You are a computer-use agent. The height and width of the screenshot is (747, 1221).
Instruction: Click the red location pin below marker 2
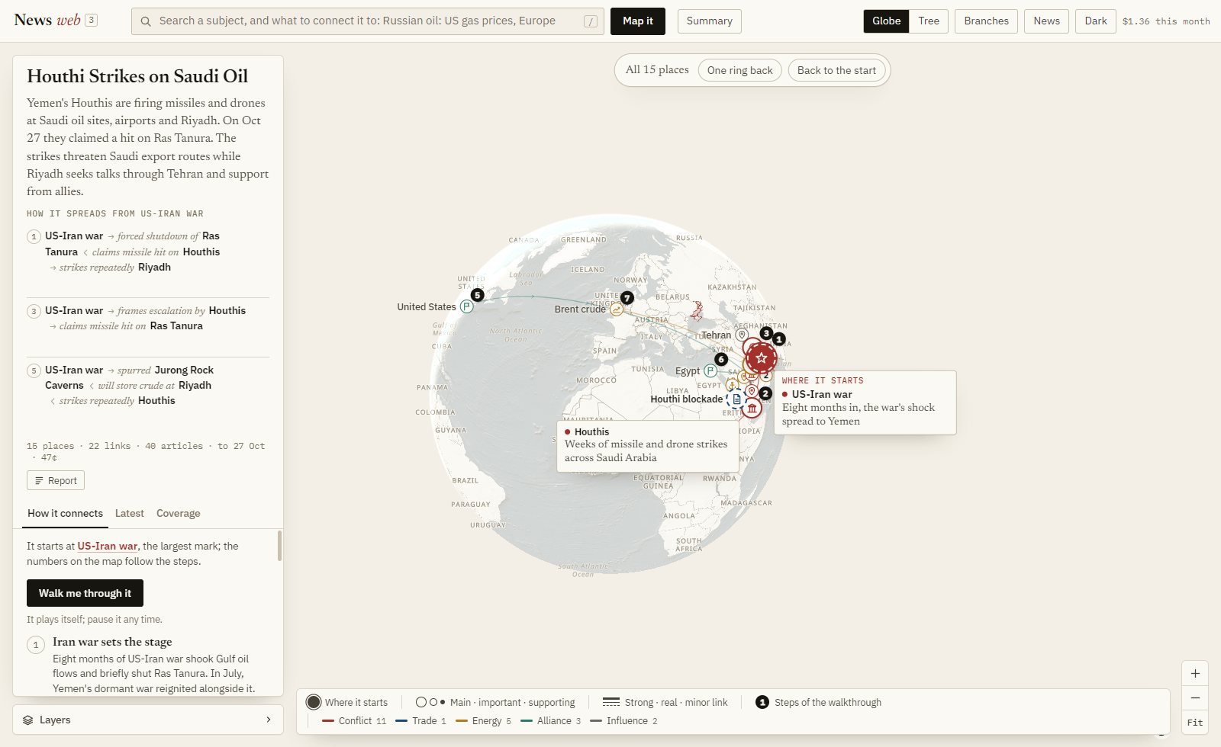(752, 391)
